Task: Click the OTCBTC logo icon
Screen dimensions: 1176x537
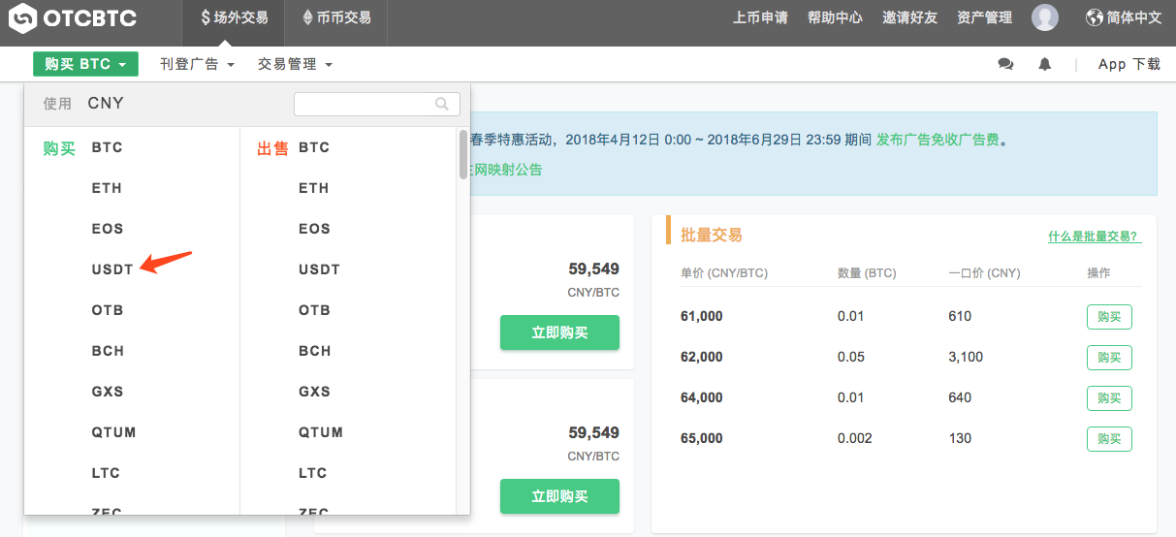Action: pyautogui.click(x=25, y=17)
